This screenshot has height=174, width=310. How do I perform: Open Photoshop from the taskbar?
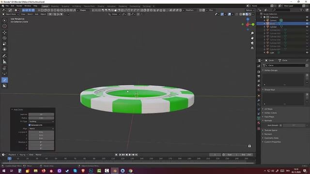91,171
